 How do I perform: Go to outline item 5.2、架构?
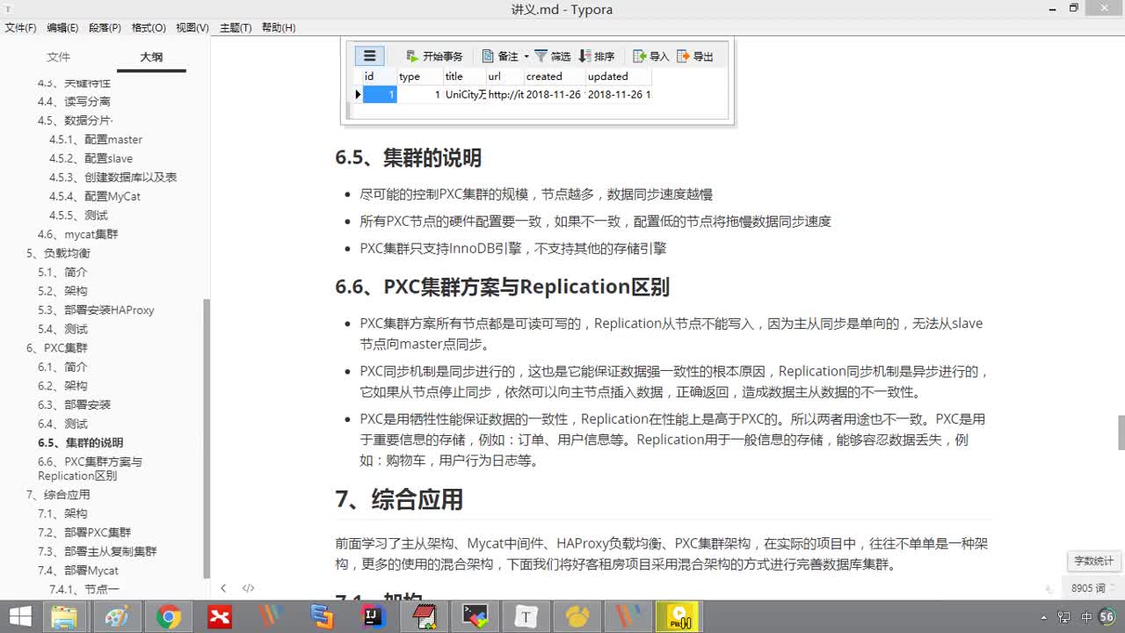click(62, 291)
